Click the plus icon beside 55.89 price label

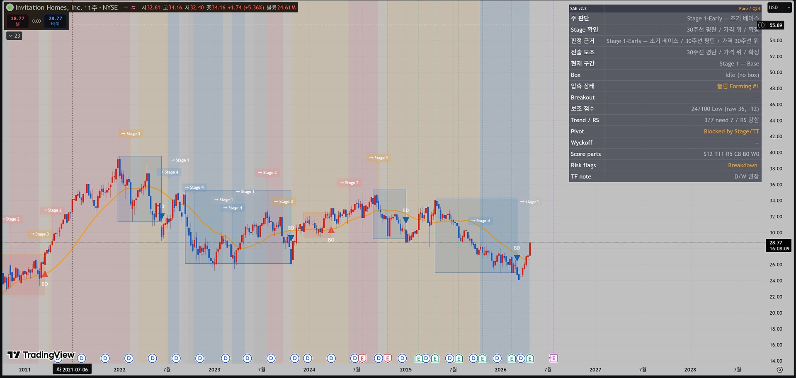point(761,25)
